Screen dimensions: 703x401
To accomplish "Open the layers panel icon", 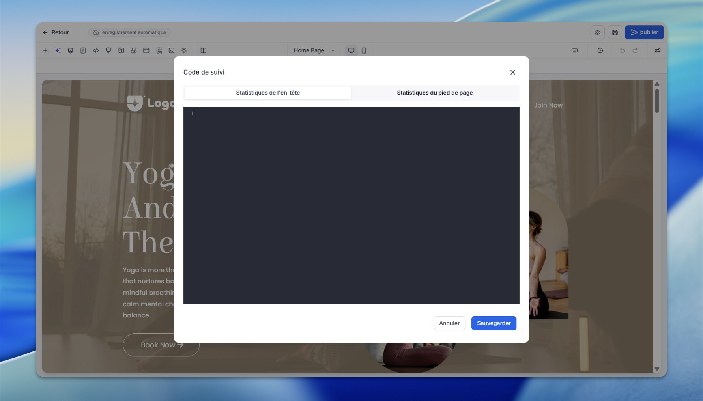I will 71,50.
